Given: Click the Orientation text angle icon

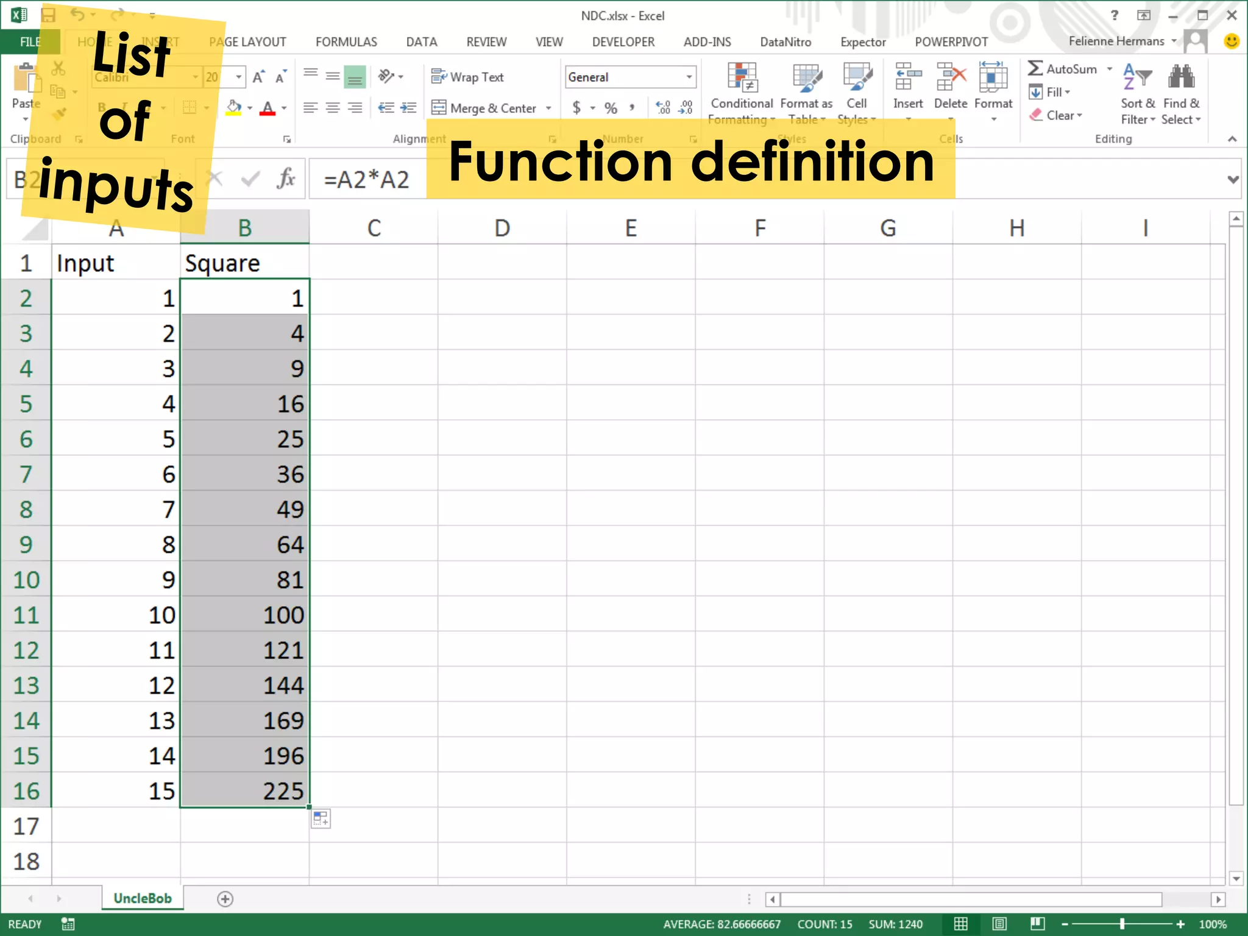Looking at the screenshot, I should (x=386, y=76).
